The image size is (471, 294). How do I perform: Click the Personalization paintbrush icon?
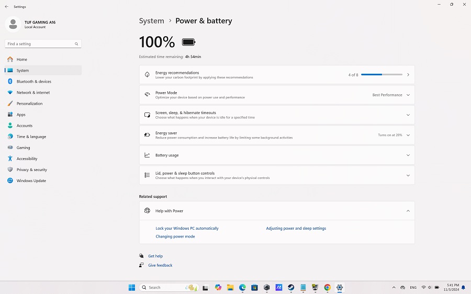[10, 104]
